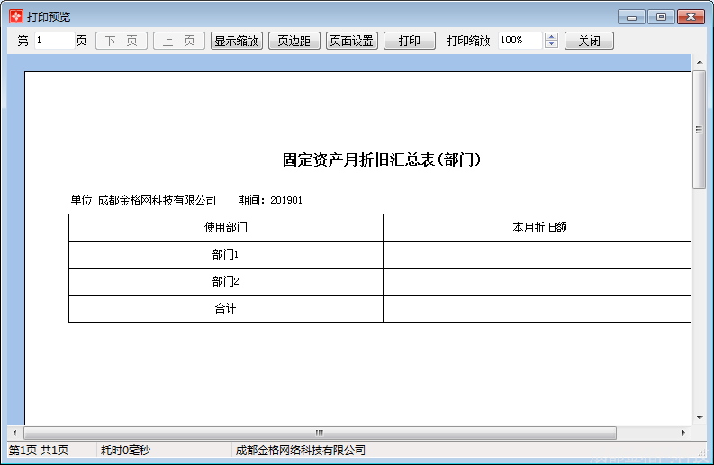Click the print preview app icon in title bar

pos(15,16)
